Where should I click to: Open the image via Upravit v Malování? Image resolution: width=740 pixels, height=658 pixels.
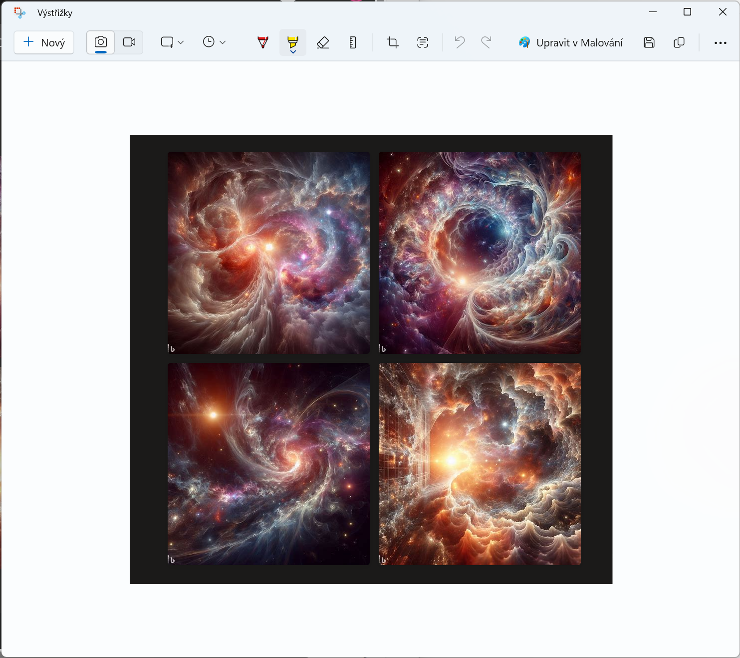(x=570, y=42)
